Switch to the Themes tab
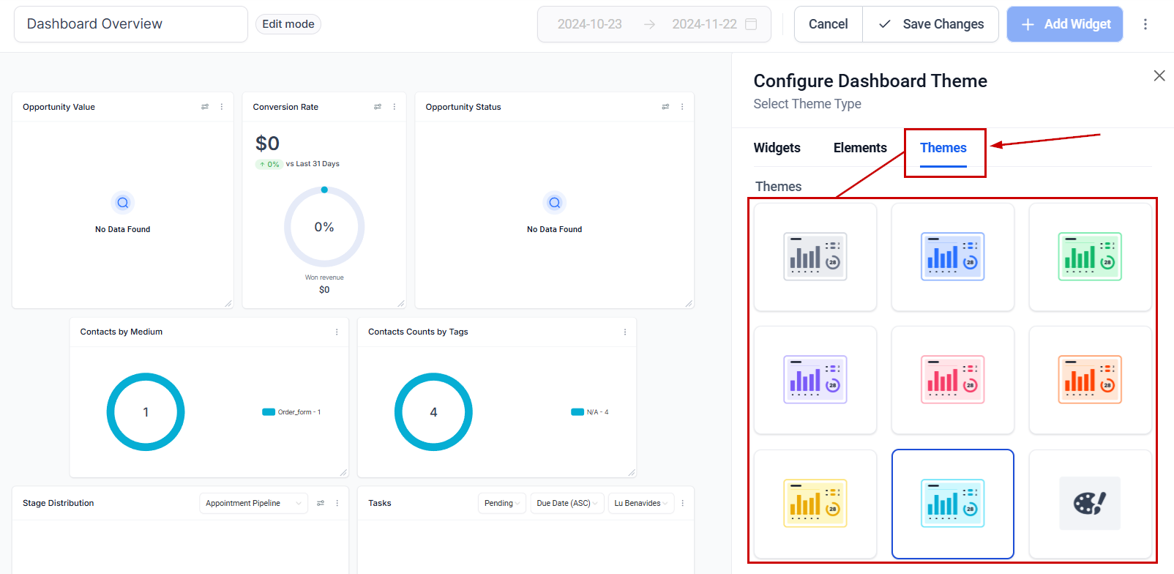Image resolution: width=1174 pixels, height=574 pixels. tap(943, 148)
